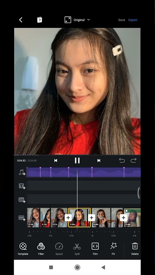Pause video playback
Screen dimensions: 155x275
(77, 160)
